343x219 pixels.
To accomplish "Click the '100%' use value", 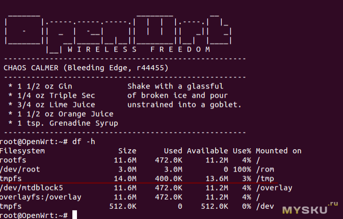I will (x=242, y=170).
